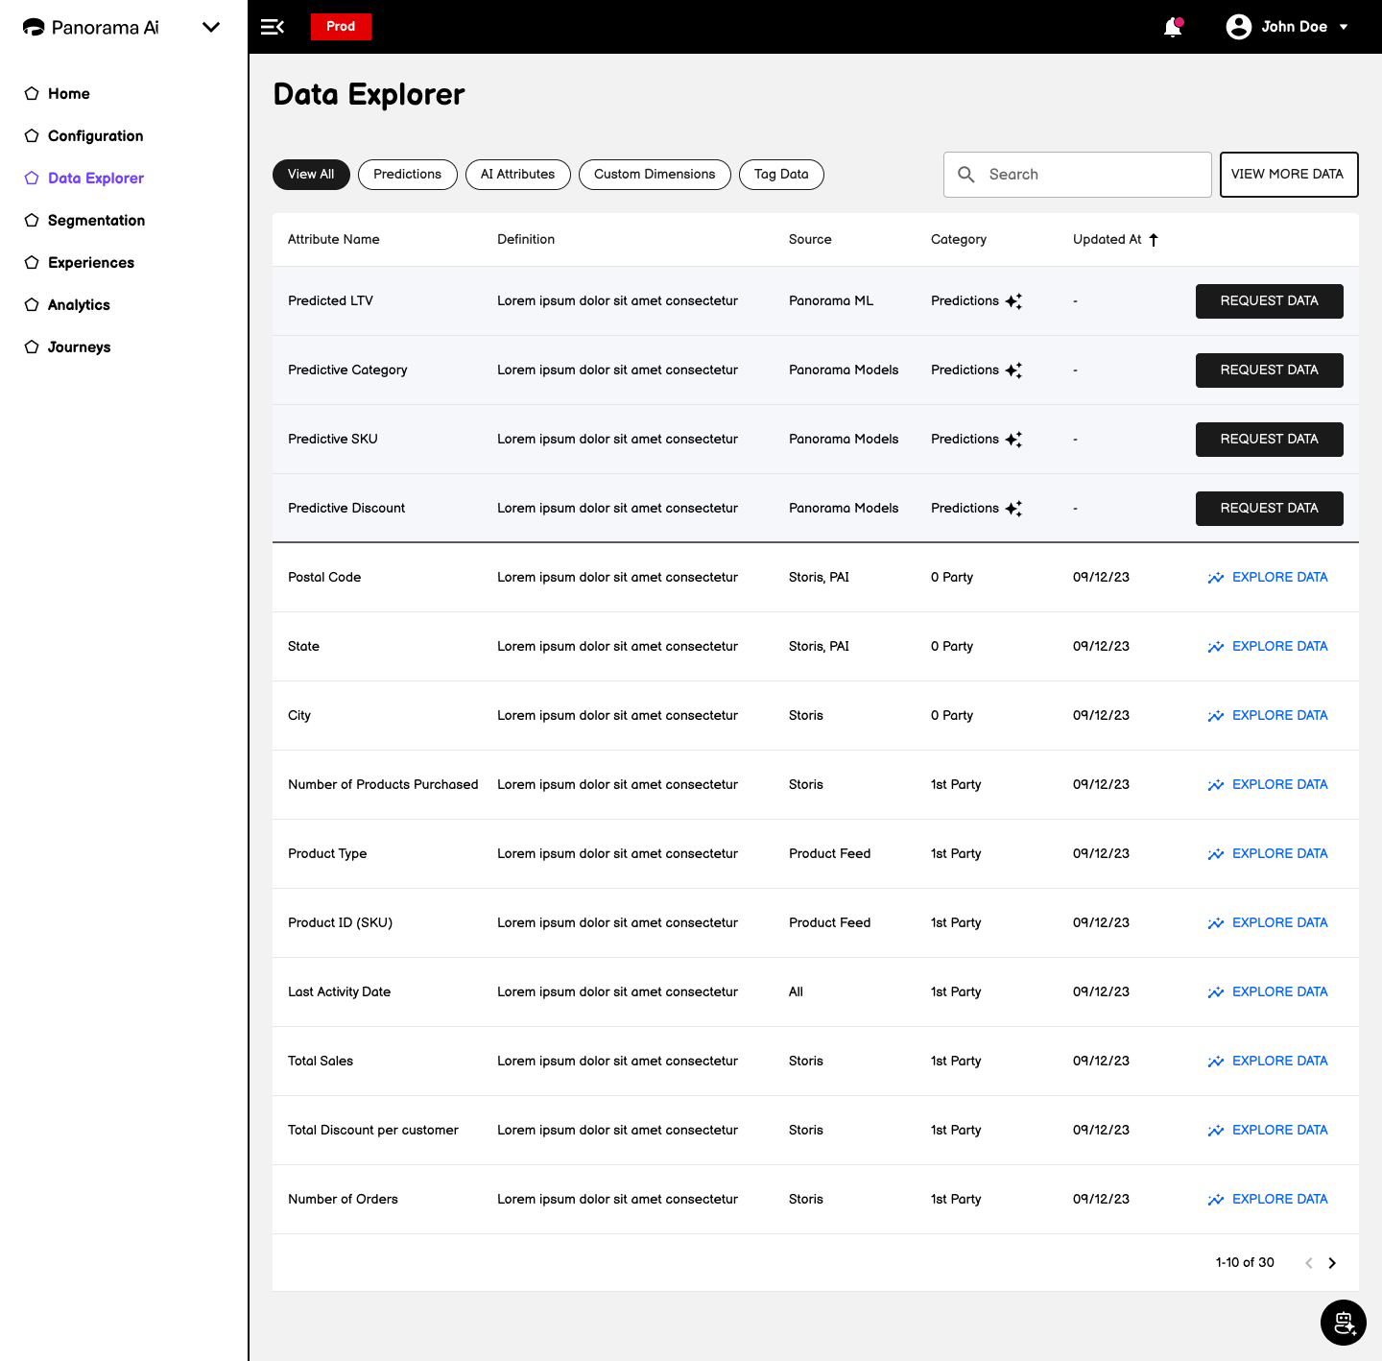Image resolution: width=1382 pixels, height=1361 pixels.
Task: Click the sparkle icon on Predicted LTV row
Action: point(1013,301)
